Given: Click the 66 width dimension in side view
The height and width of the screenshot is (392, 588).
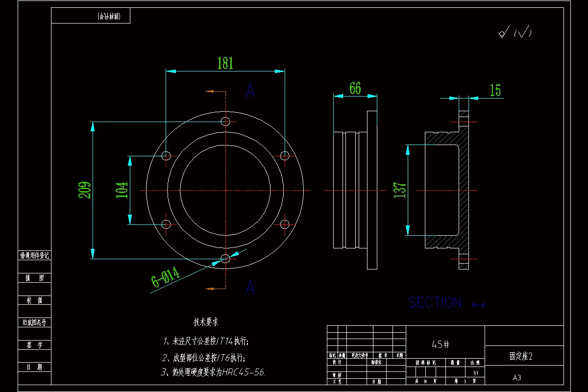Looking at the screenshot, I should (355, 88).
